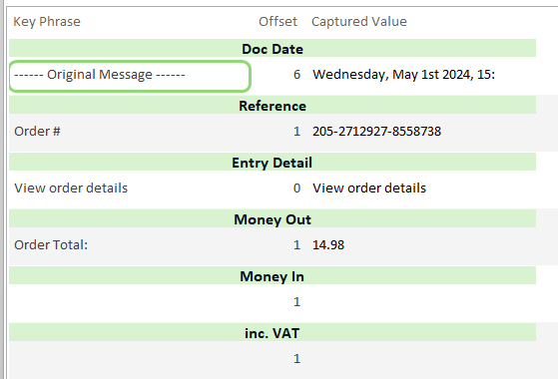
Task: Click the empty Money In key phrase cell
Action: click(130, 302)
